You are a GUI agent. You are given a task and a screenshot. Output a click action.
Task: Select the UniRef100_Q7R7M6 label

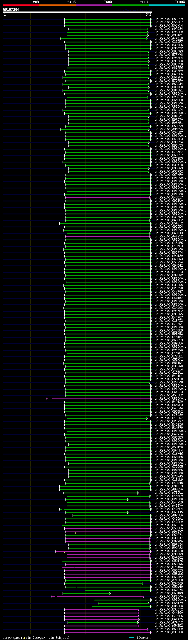169,616
